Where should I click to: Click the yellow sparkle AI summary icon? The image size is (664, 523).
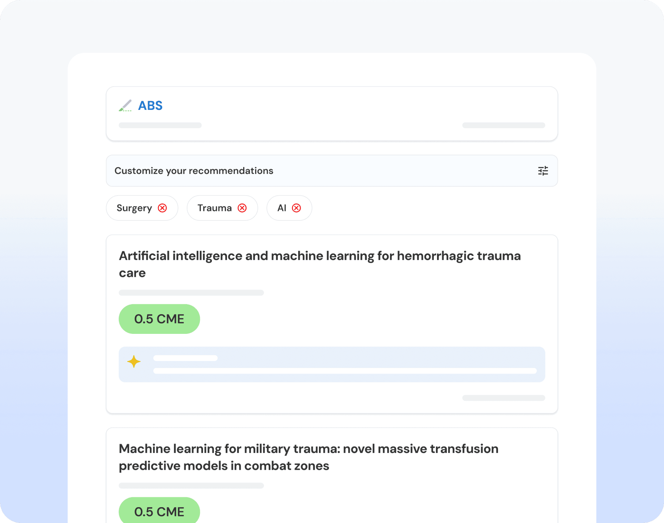point(134,362)
